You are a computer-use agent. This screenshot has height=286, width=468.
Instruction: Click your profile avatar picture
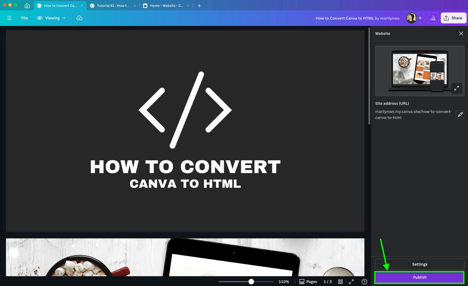point(411,18)
